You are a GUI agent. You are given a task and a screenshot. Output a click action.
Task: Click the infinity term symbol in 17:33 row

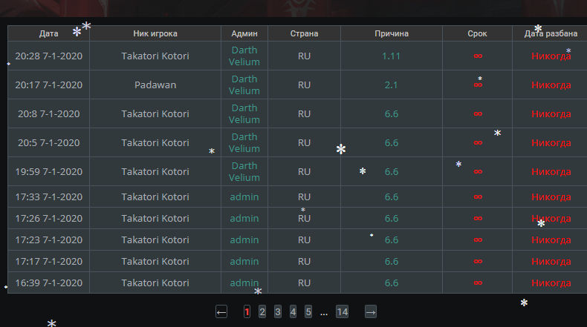click(x=478, y=197)
